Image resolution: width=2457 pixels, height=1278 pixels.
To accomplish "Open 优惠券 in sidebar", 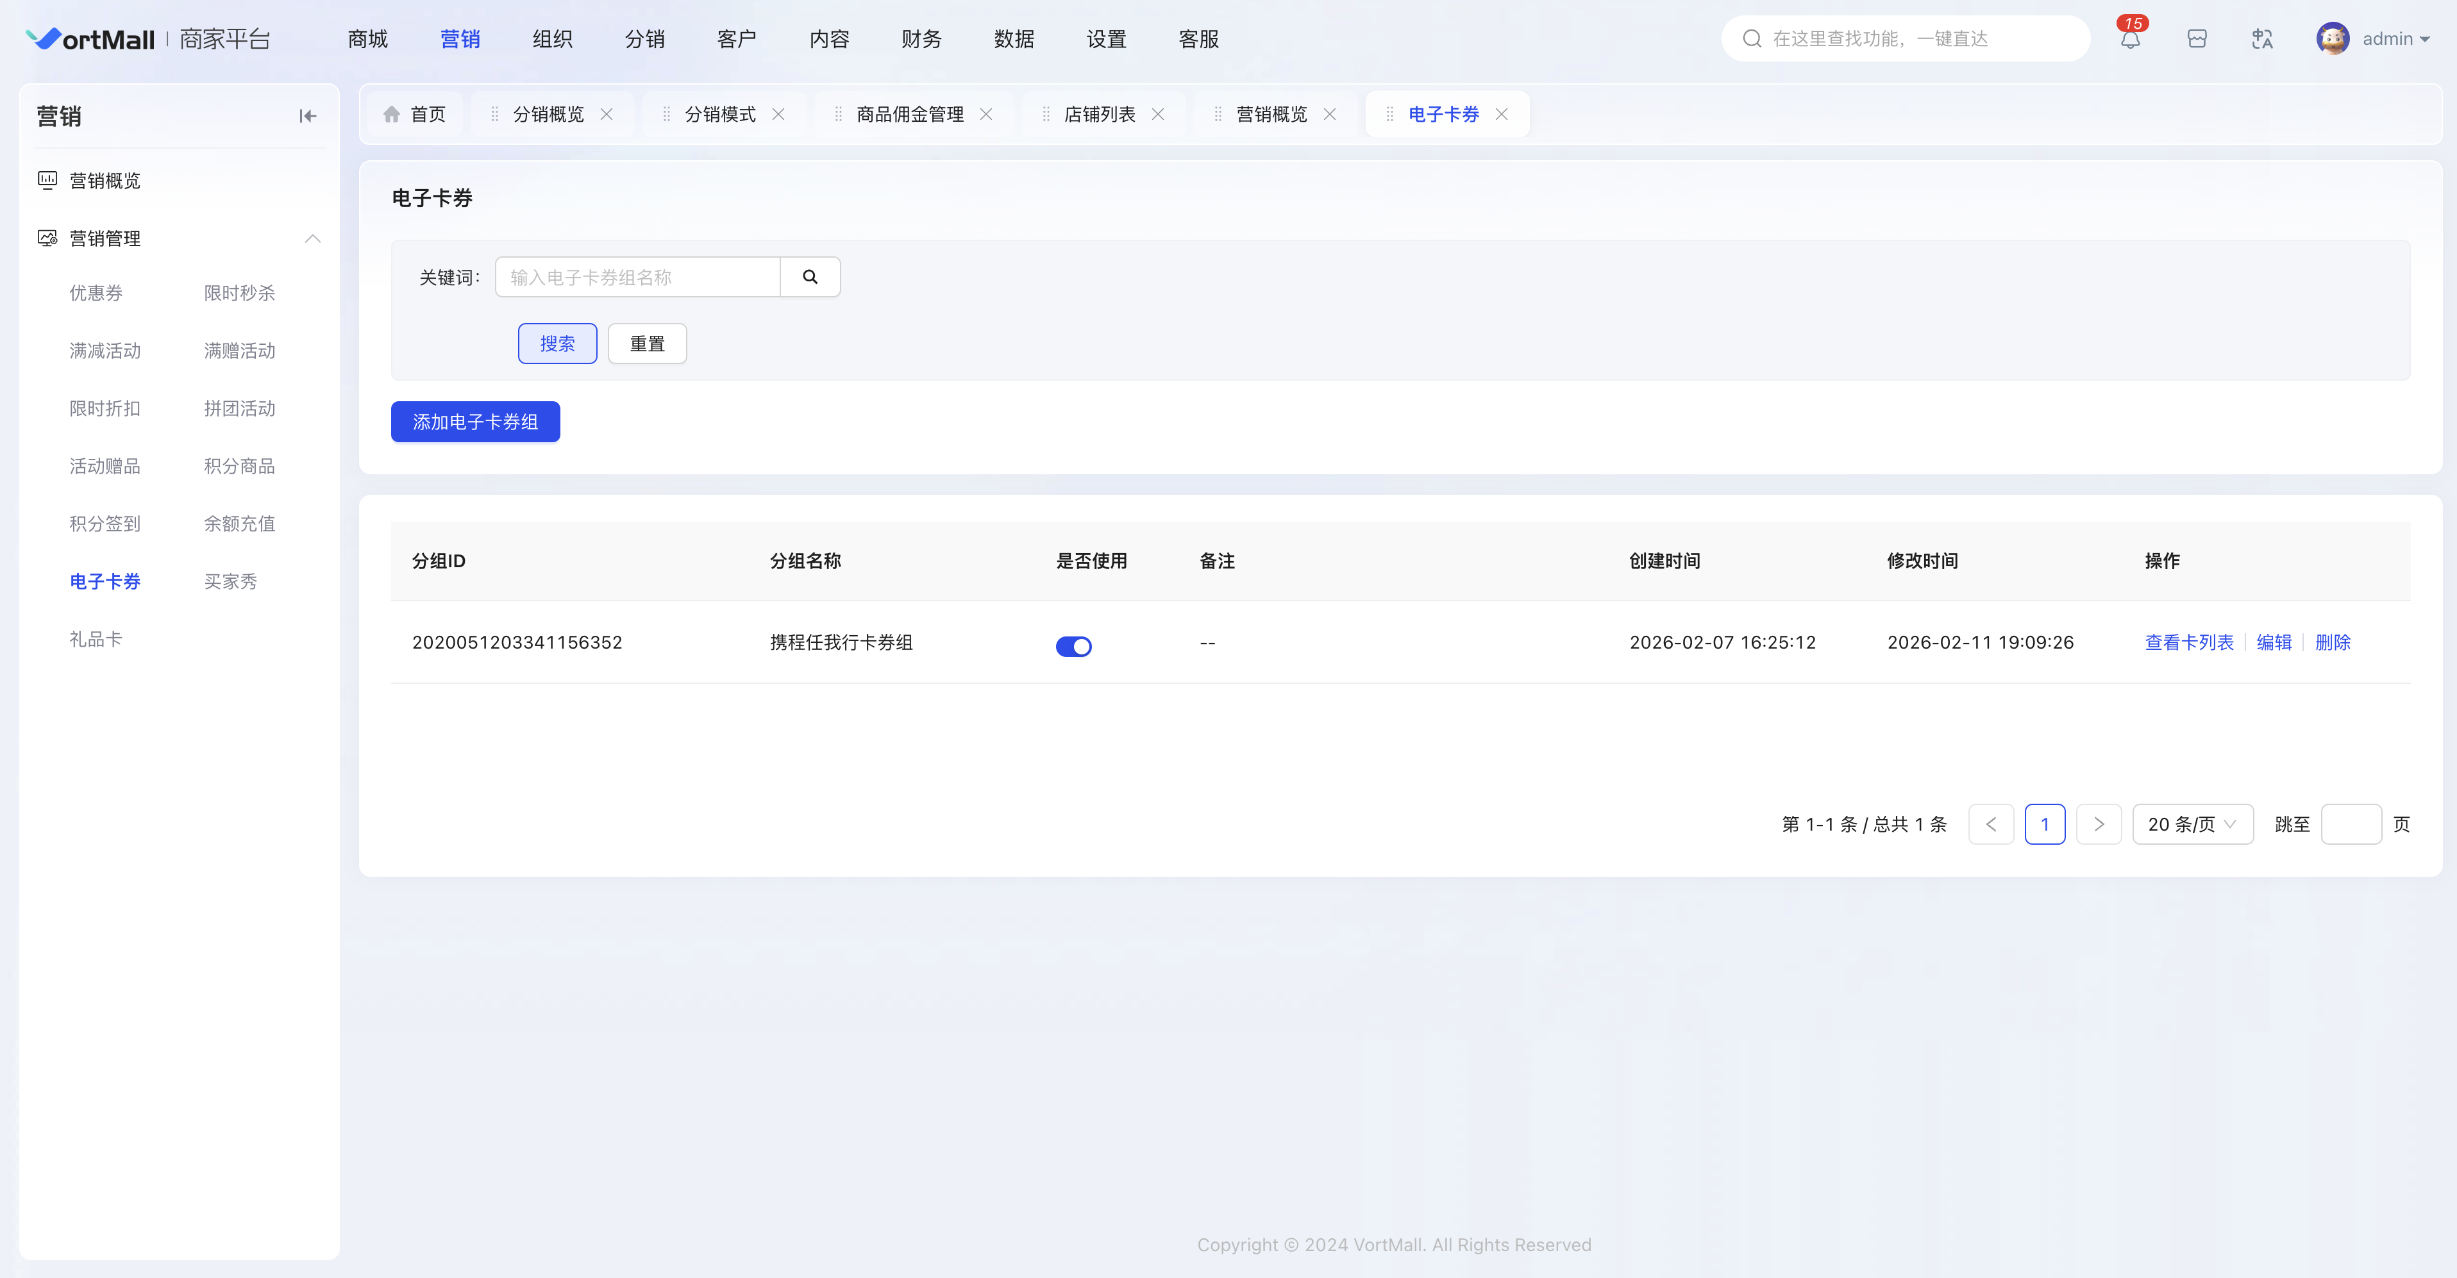I will (x=96, y=294).
